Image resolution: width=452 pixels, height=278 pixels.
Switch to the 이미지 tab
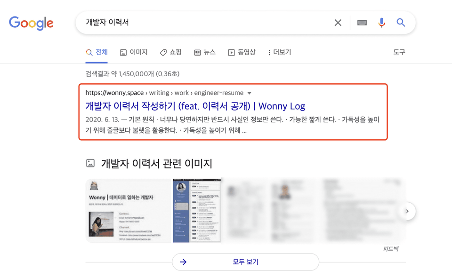(x=134, y=52)
